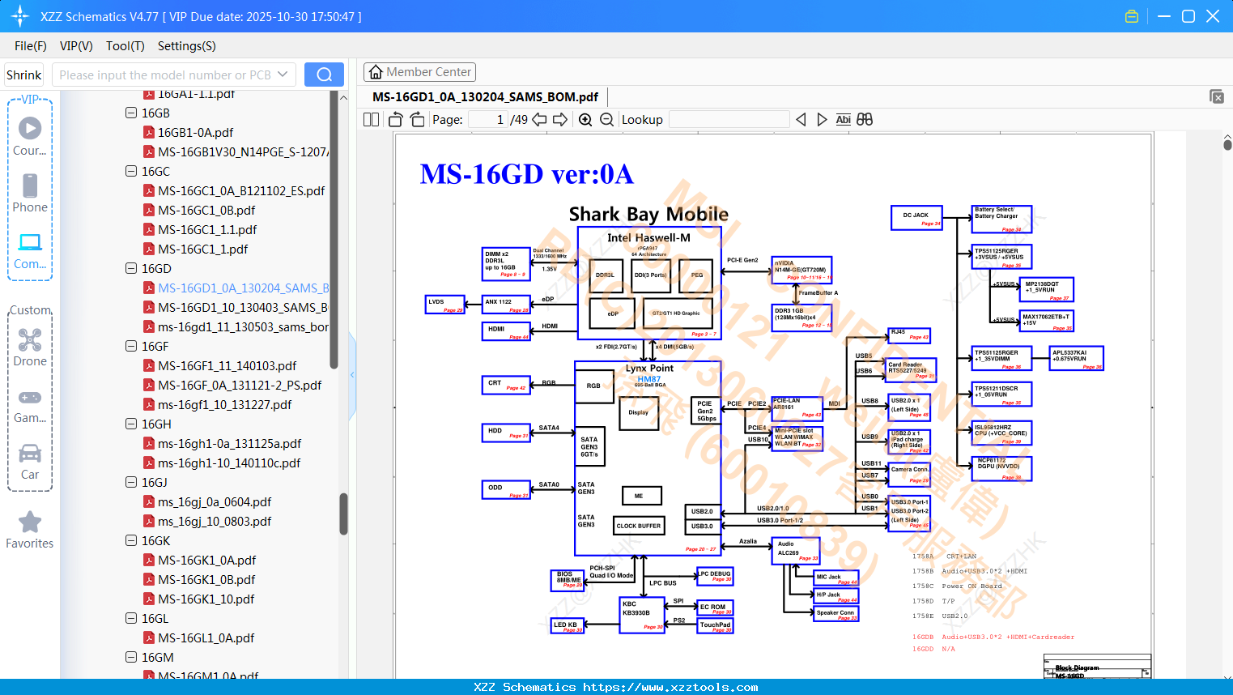This screenshot has height=695, width=1233.
Task: Click the file tree vertical scrollbar
Action: click(343, 514)
